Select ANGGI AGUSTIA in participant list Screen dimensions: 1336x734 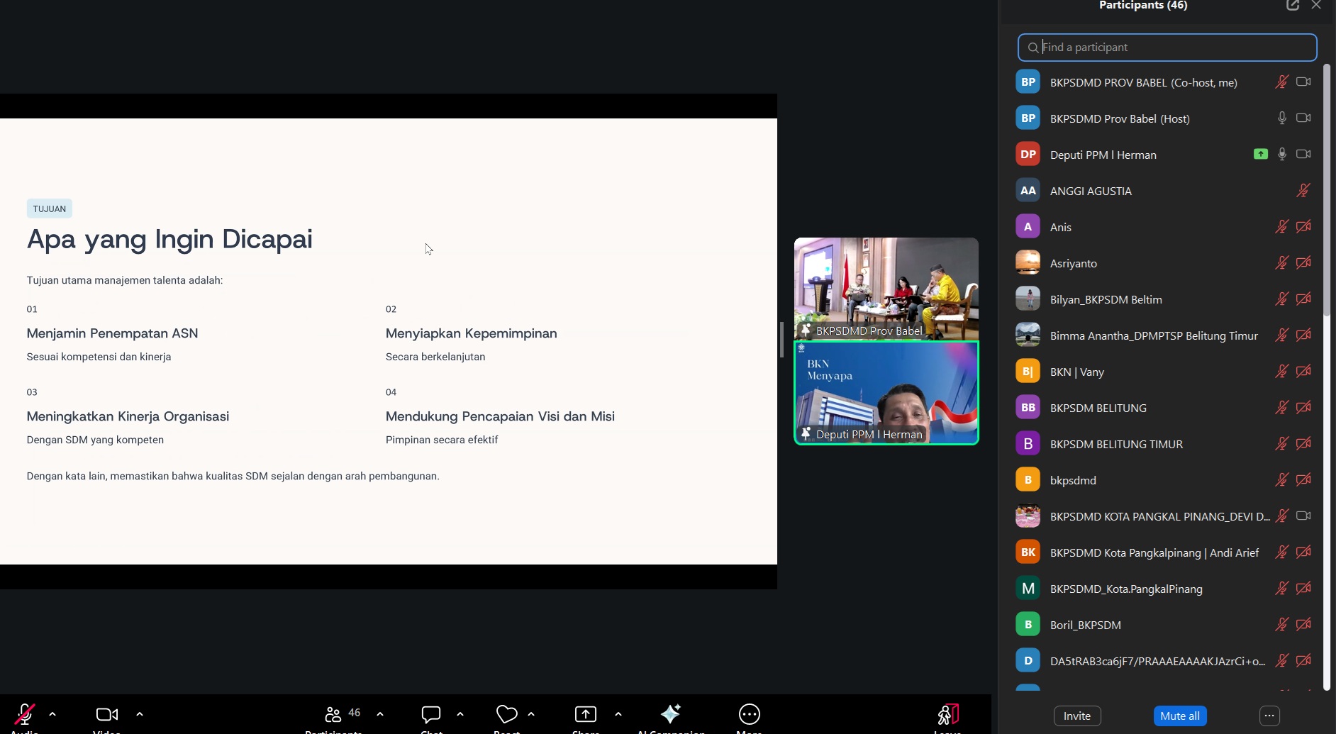click(x=1091, y=191)
